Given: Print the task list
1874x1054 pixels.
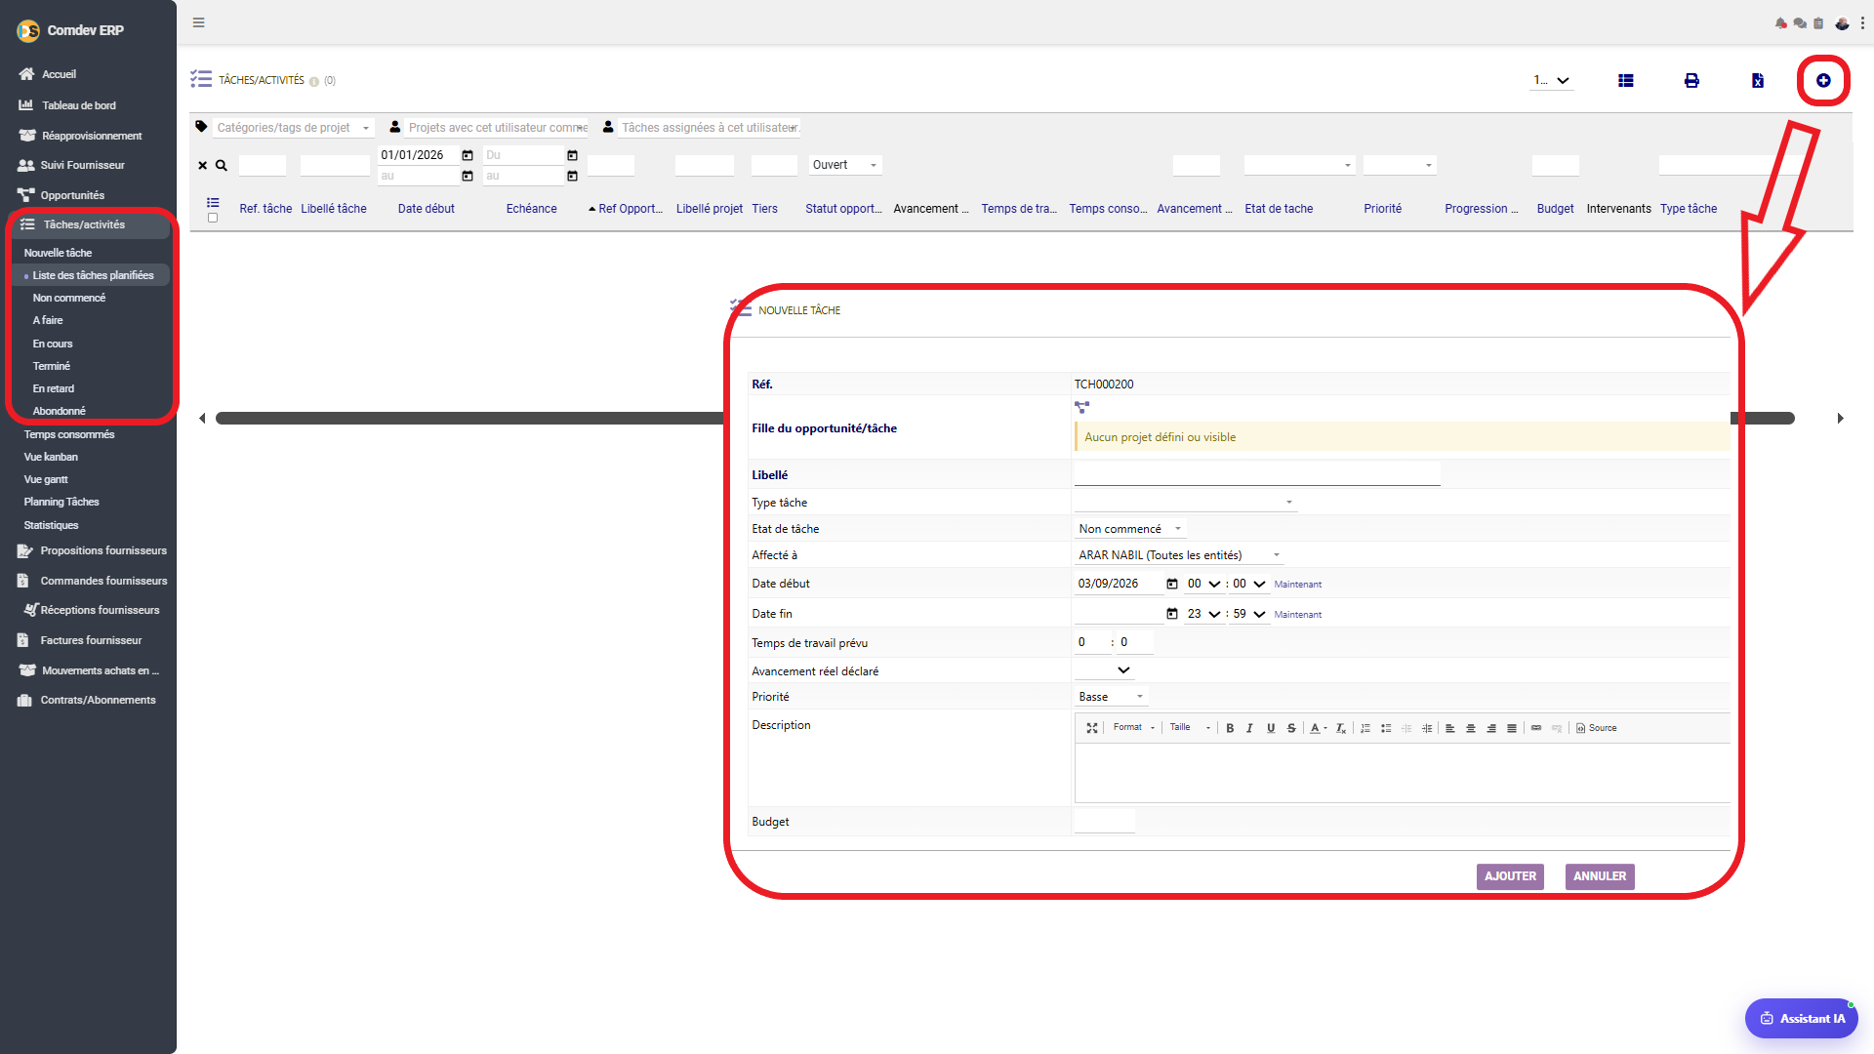Looking at the screenshot, I should [x=1691, y=80].
